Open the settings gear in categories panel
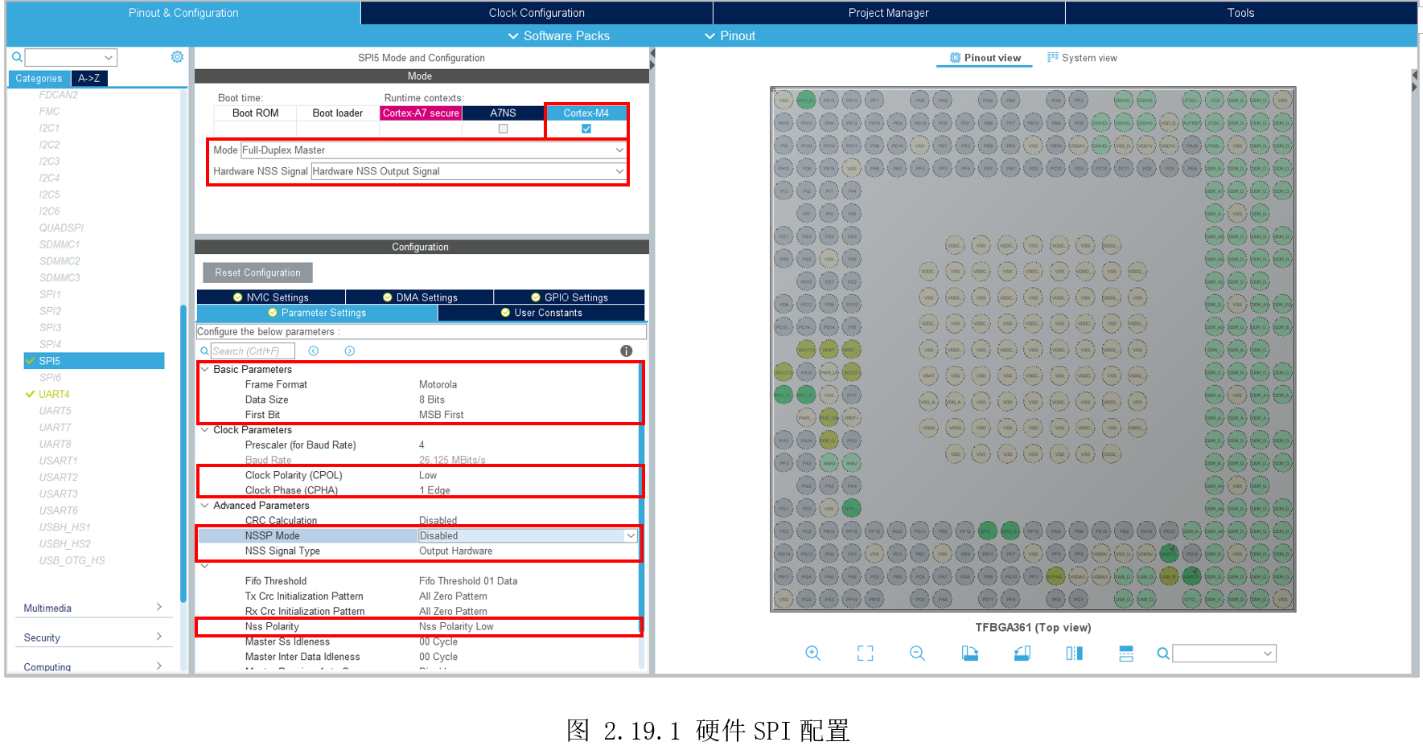 point(177,57)
